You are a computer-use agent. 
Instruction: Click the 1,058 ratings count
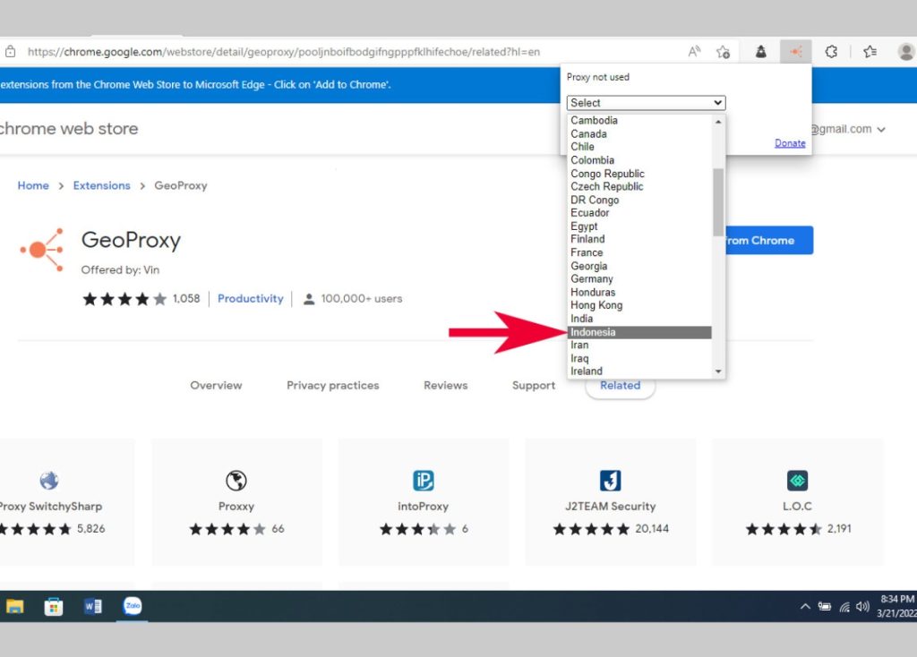186,299
